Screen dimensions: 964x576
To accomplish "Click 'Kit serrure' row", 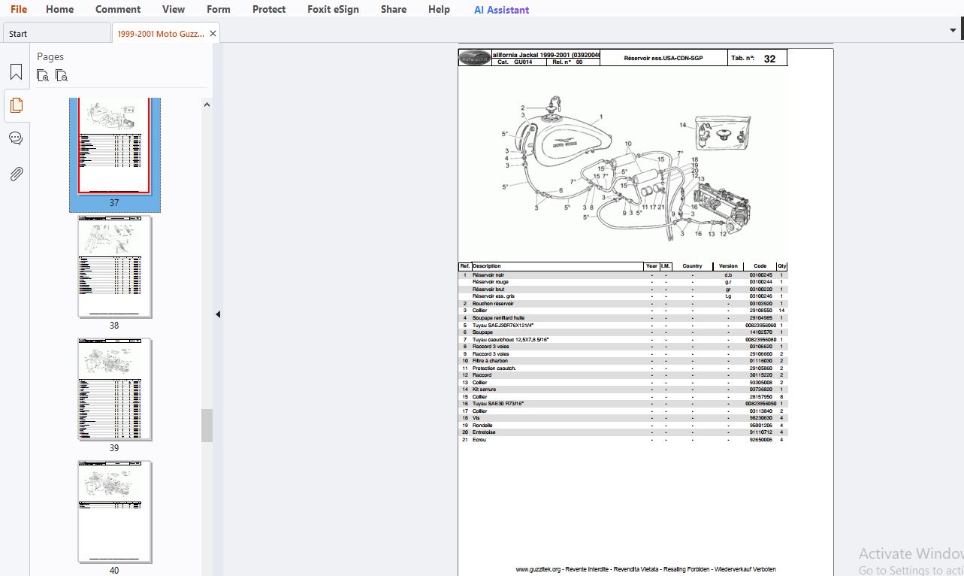I will click(623, 390).
